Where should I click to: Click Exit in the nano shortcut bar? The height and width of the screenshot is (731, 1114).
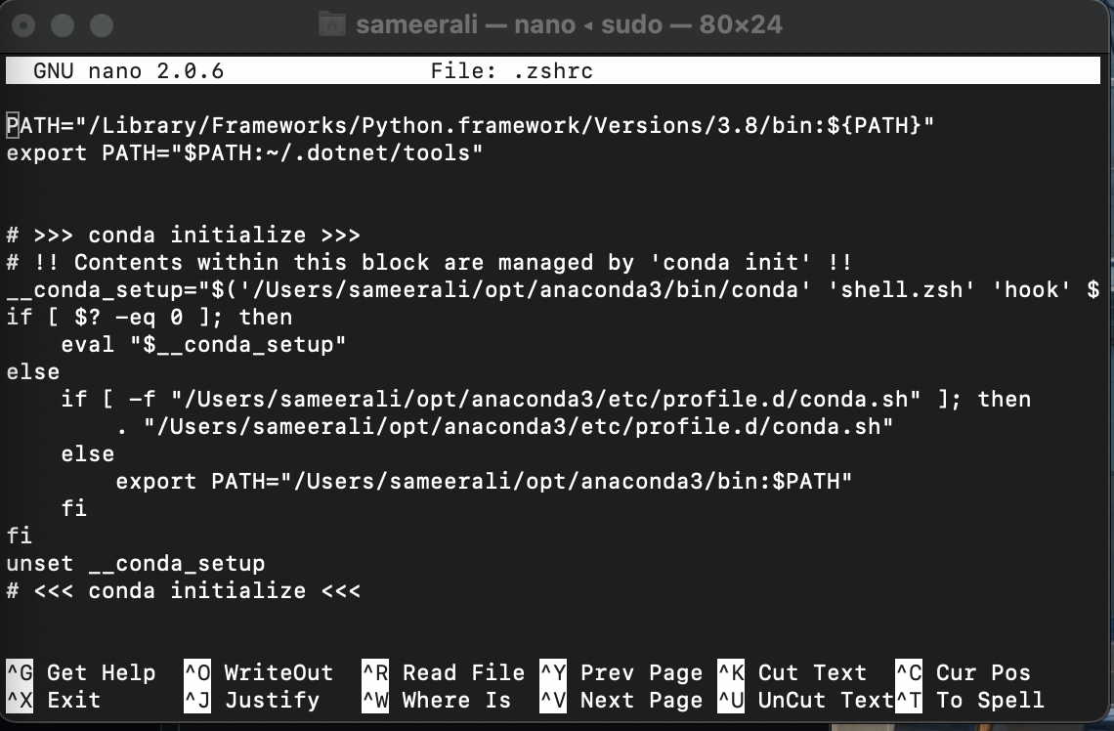tap(73, 700)
